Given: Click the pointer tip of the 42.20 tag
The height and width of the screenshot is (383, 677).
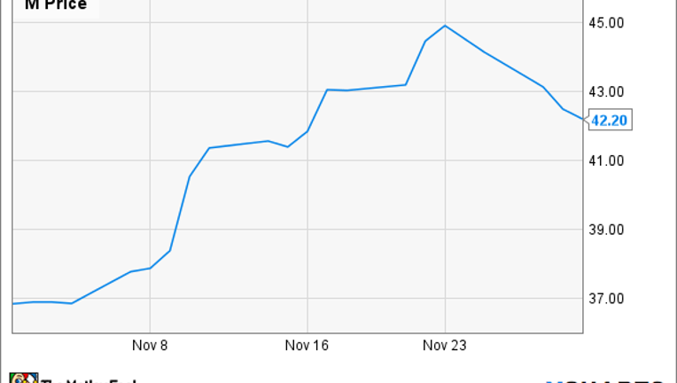Looking at the screenshot, I should click(x=586, y=120).
